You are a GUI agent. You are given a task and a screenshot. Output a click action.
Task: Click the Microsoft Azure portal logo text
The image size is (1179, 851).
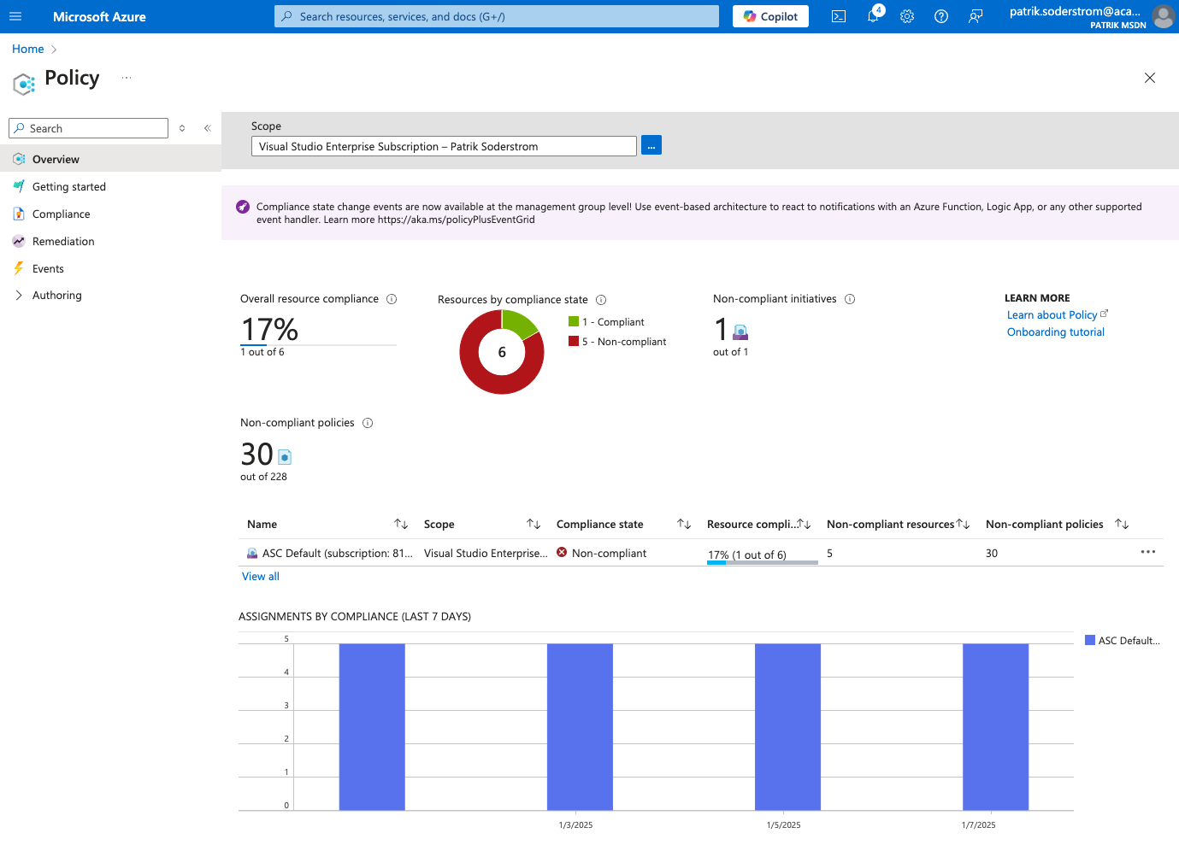[99, 16]
